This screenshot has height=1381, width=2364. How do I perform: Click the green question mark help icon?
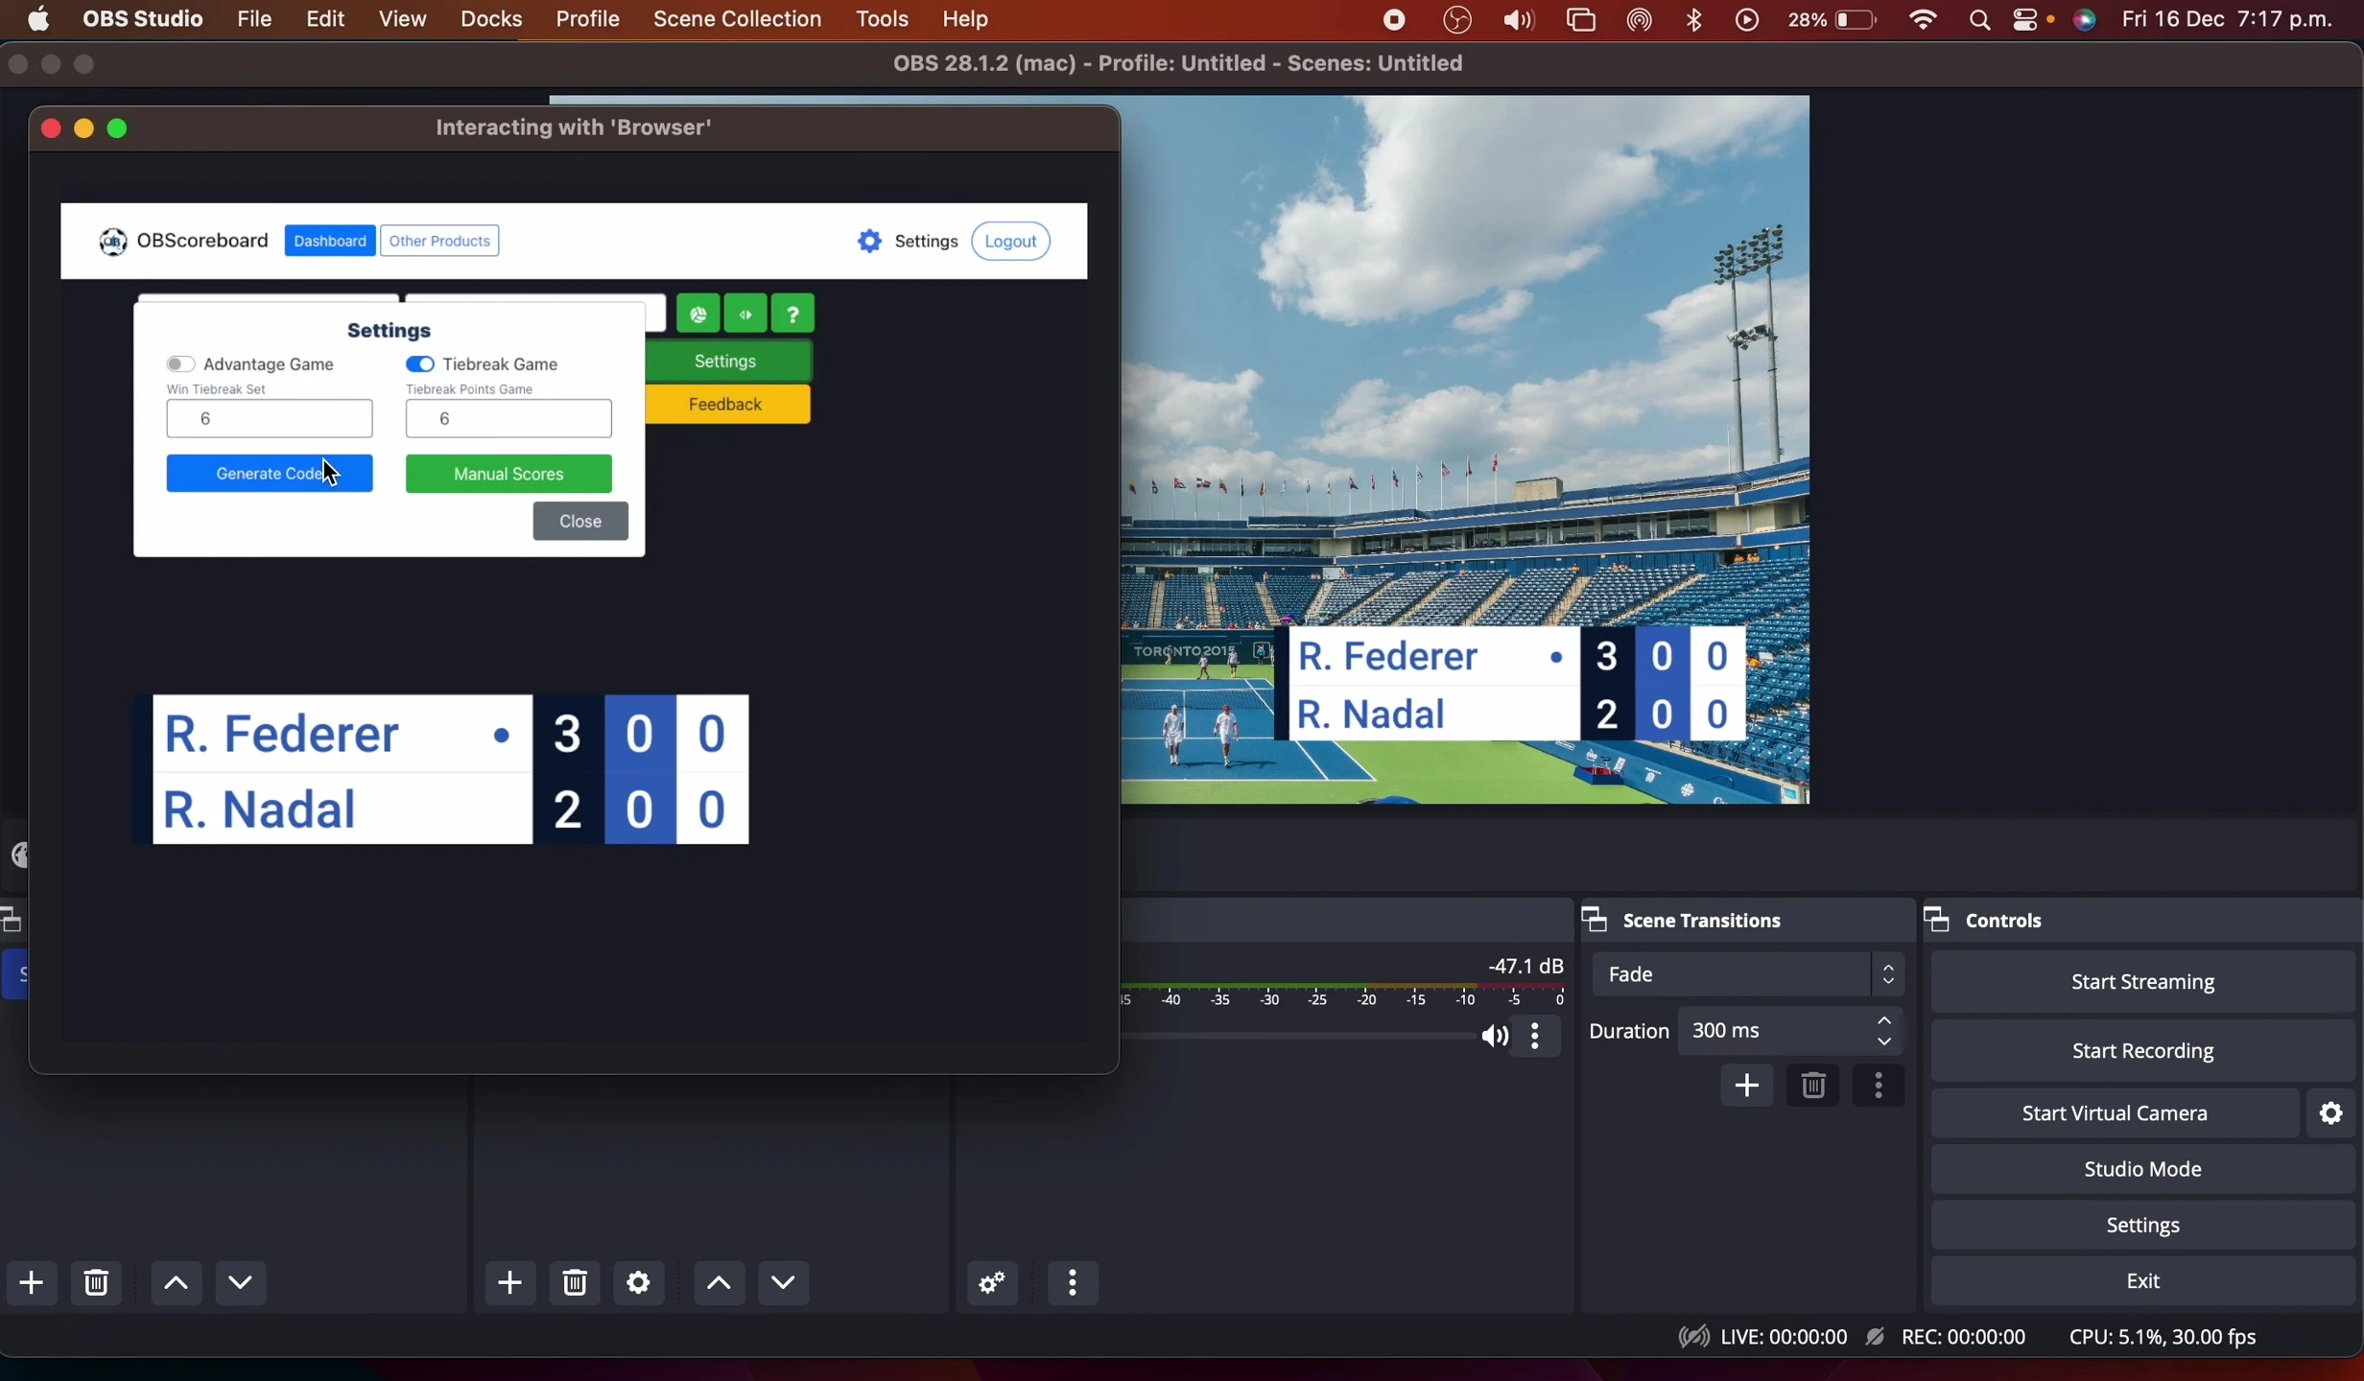[x=791, y=313]
